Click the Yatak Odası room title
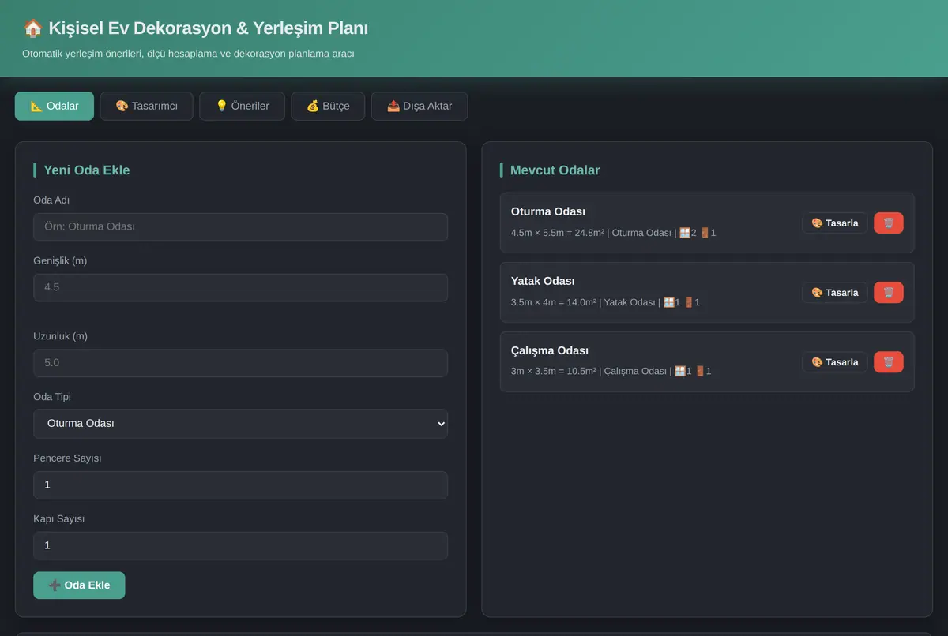Screen dimensions: 948x636 click(543, 281)
